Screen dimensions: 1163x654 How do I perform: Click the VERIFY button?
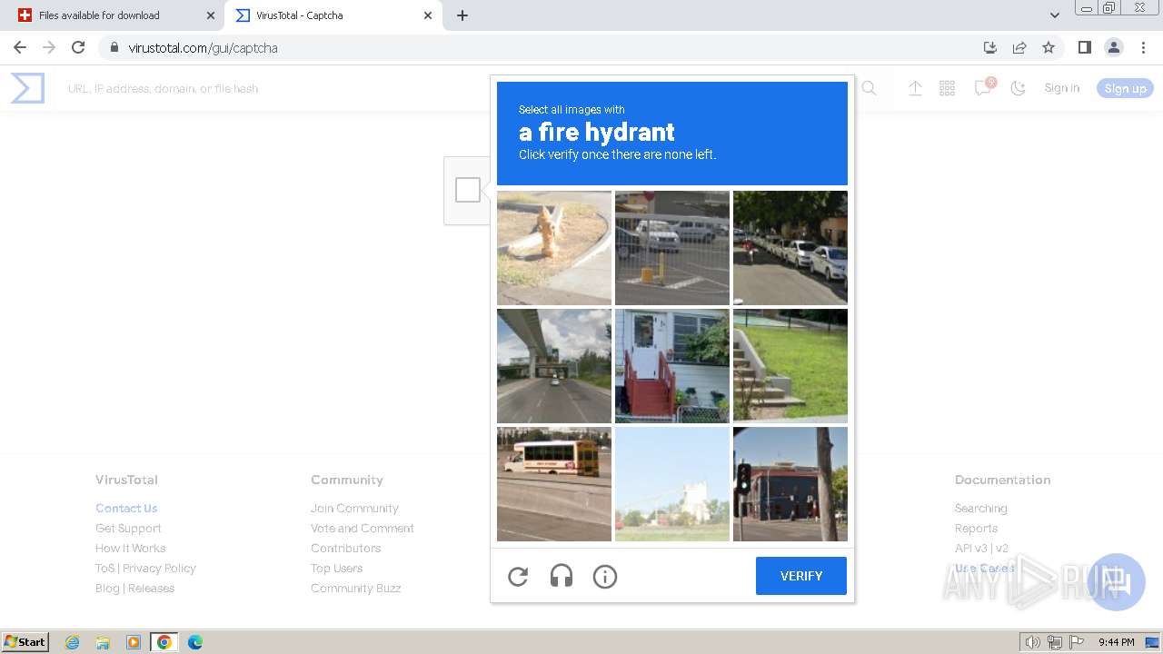pyautogui.click(x=801, y=576)
